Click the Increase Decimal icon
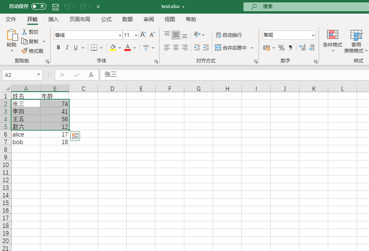Screen dimensions: 369x251 tap(302, 48)
